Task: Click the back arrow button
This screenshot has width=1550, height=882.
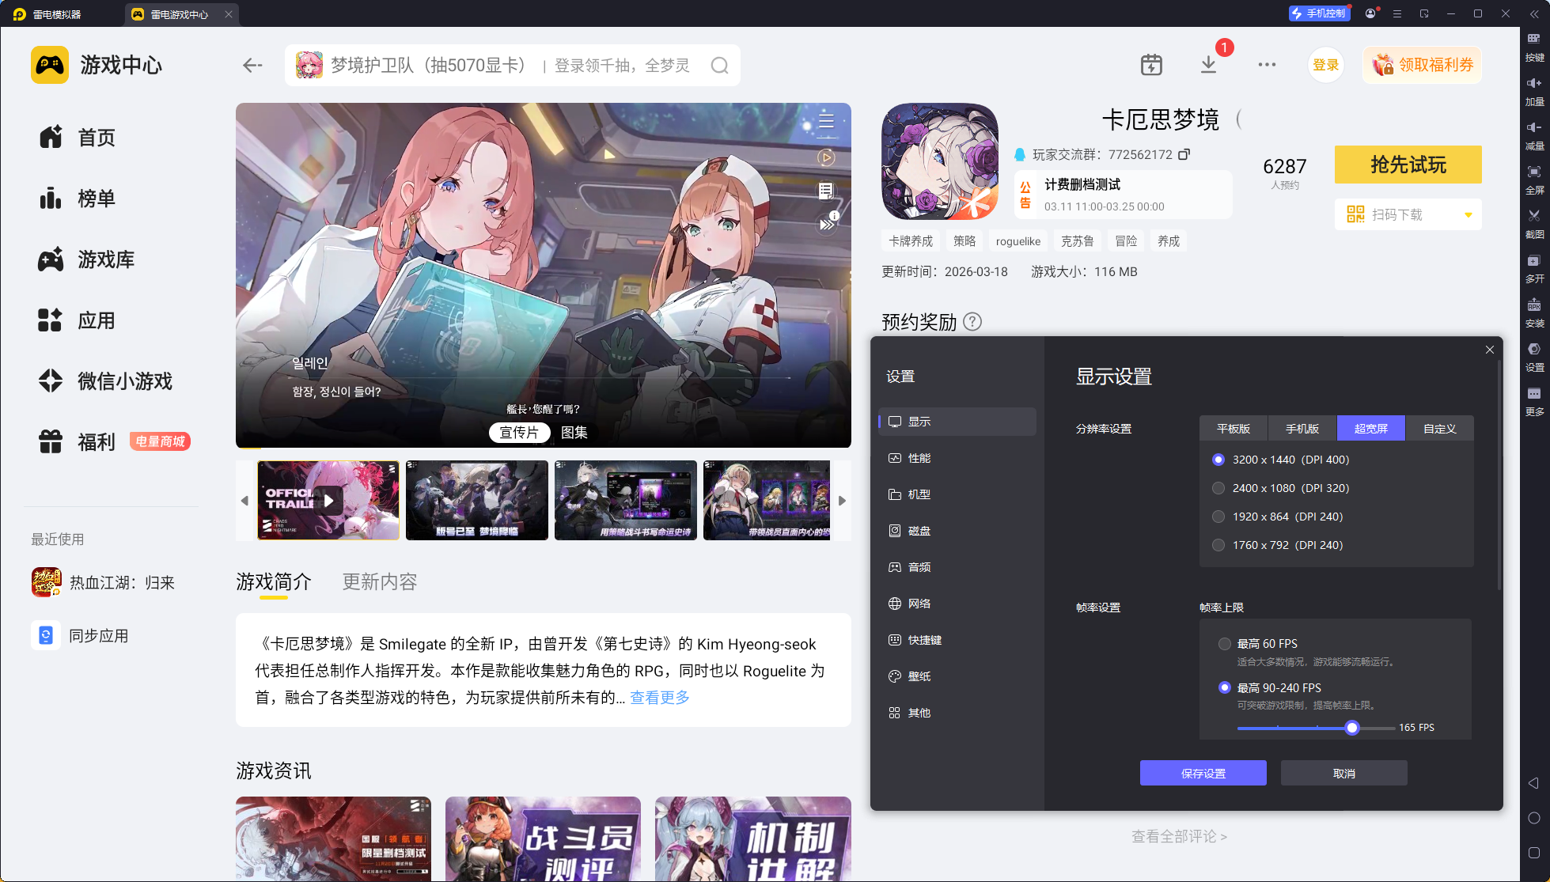Action: (x=252, y=66)
